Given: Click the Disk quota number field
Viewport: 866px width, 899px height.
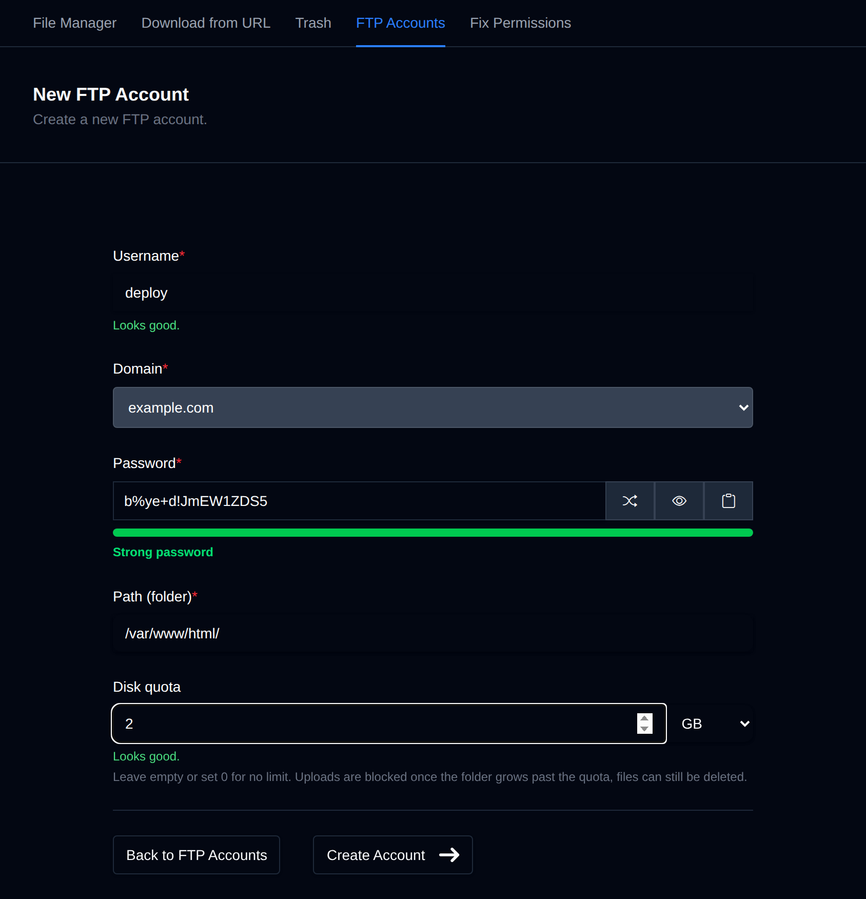Looking at the screenshot, I should pyautogui.click(x=389, y=724).
